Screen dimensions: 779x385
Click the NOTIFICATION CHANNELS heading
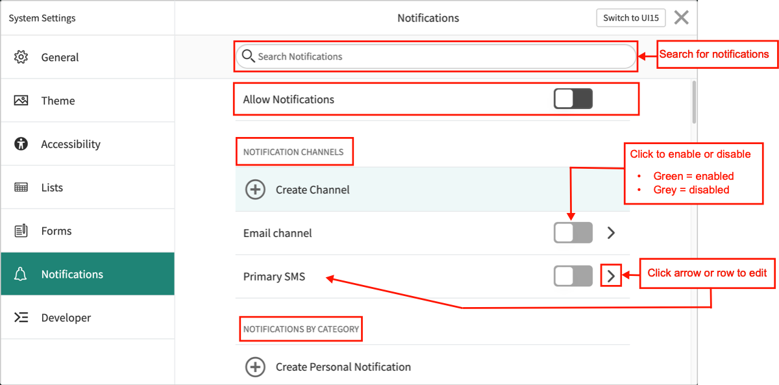point(293,152)
